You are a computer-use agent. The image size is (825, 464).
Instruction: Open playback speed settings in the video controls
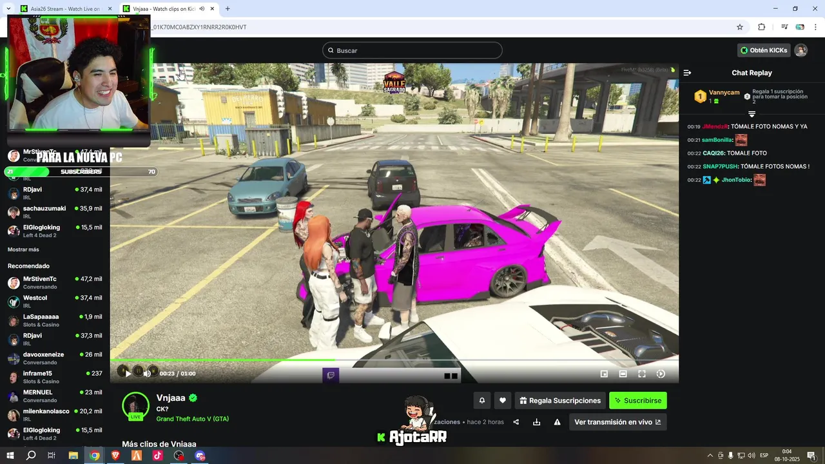pyautogui.click(x=661, y=374)
